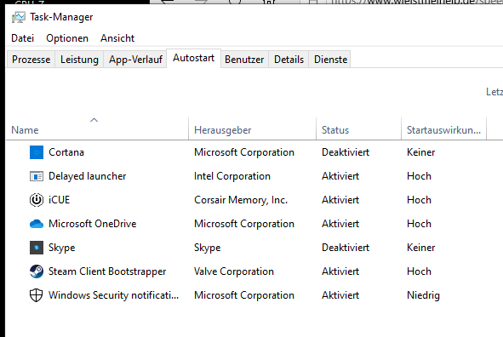Screen dimensions: 503x337
Task: Select the Autostart tab
Action: 193,58
